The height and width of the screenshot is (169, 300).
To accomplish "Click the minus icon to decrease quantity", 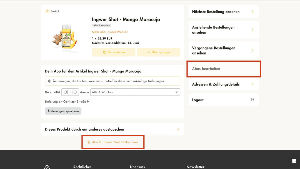I will tap(65, 92).
